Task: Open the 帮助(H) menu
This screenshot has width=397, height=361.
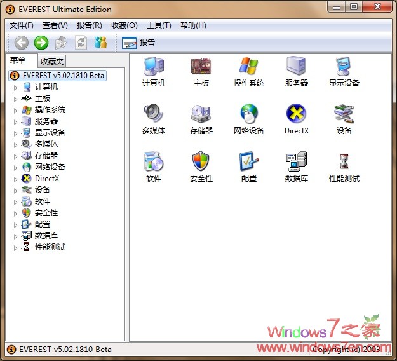Action: click(193, 25)
